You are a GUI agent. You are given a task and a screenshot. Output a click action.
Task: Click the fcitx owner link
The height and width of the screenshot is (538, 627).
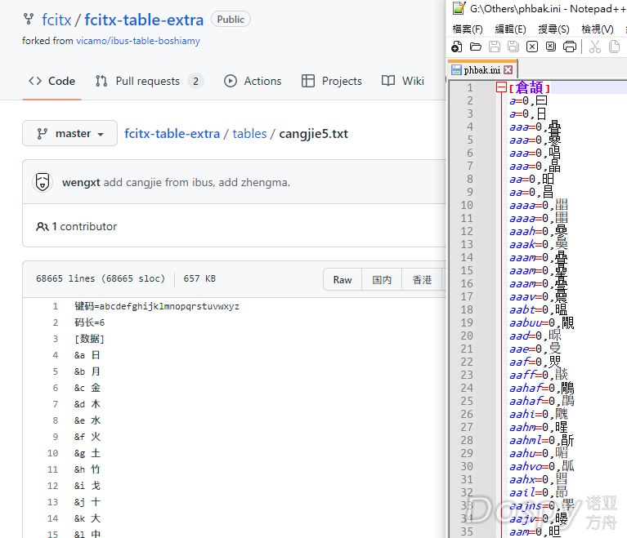[56, 20]
